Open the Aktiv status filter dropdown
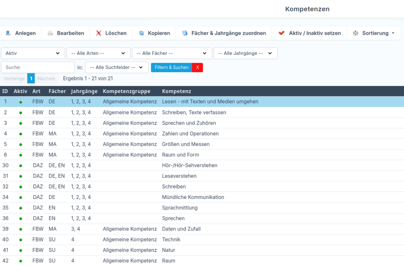Screen dimensions: 404x266 (x=33, y=53)
